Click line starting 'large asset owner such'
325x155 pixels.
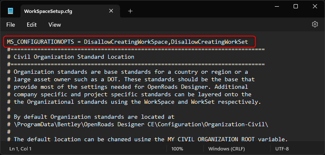click(131, 79)
